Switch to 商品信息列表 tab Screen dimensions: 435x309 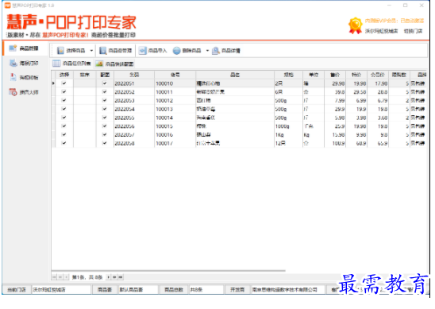(71, 64)
